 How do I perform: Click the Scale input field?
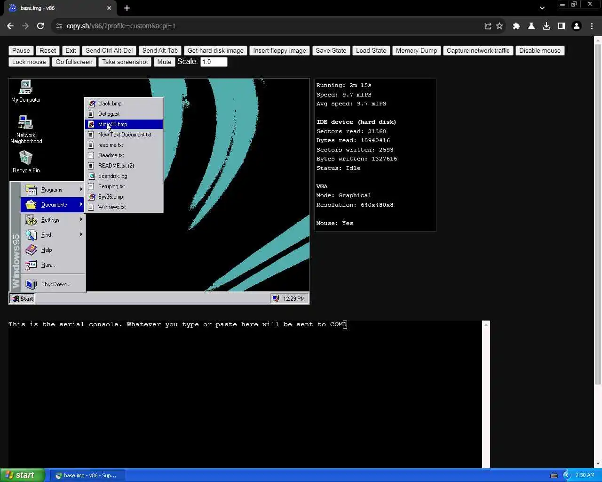coord(214,62)
